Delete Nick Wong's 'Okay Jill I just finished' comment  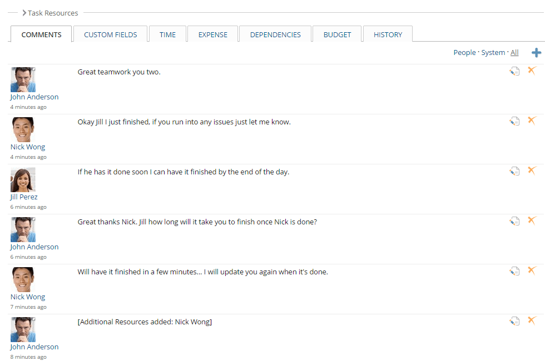(532, 121)
